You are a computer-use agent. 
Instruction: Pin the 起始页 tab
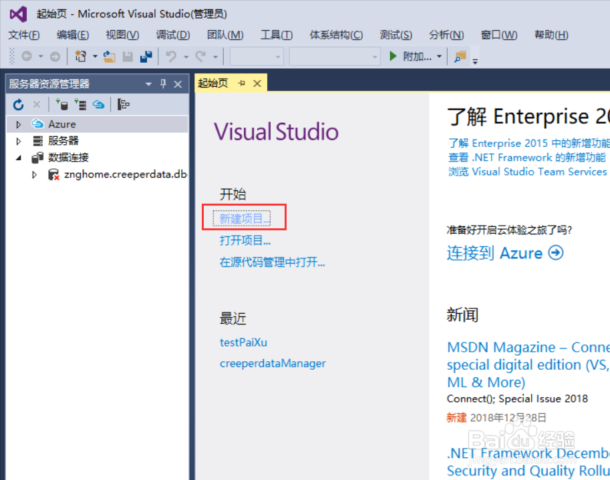pos(242,83)
